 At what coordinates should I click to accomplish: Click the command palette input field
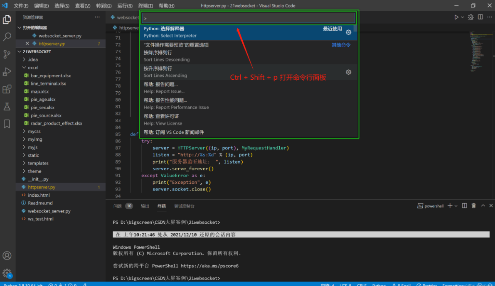(x=249, y=18)
